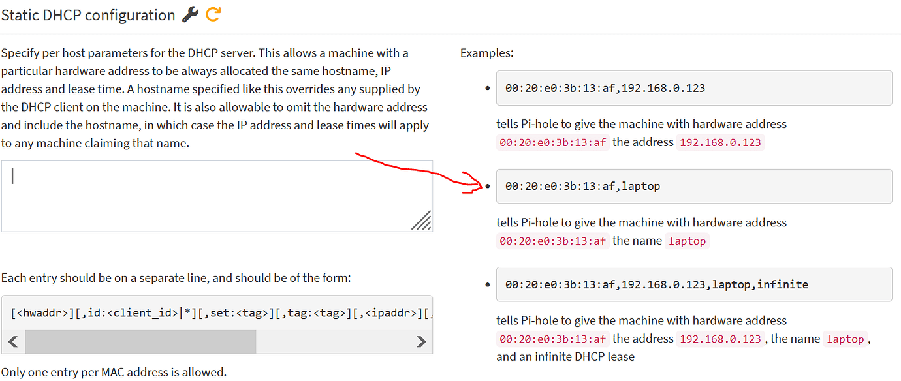The image size is (901, 381).
Task: Click the horizontal scrollbar thumb under format string
Action: pyautogui.click(x=140, y=341)
